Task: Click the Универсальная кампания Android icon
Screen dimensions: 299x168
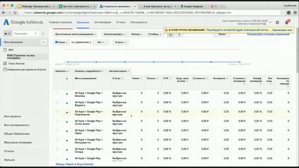Action: tap(5, 70)
